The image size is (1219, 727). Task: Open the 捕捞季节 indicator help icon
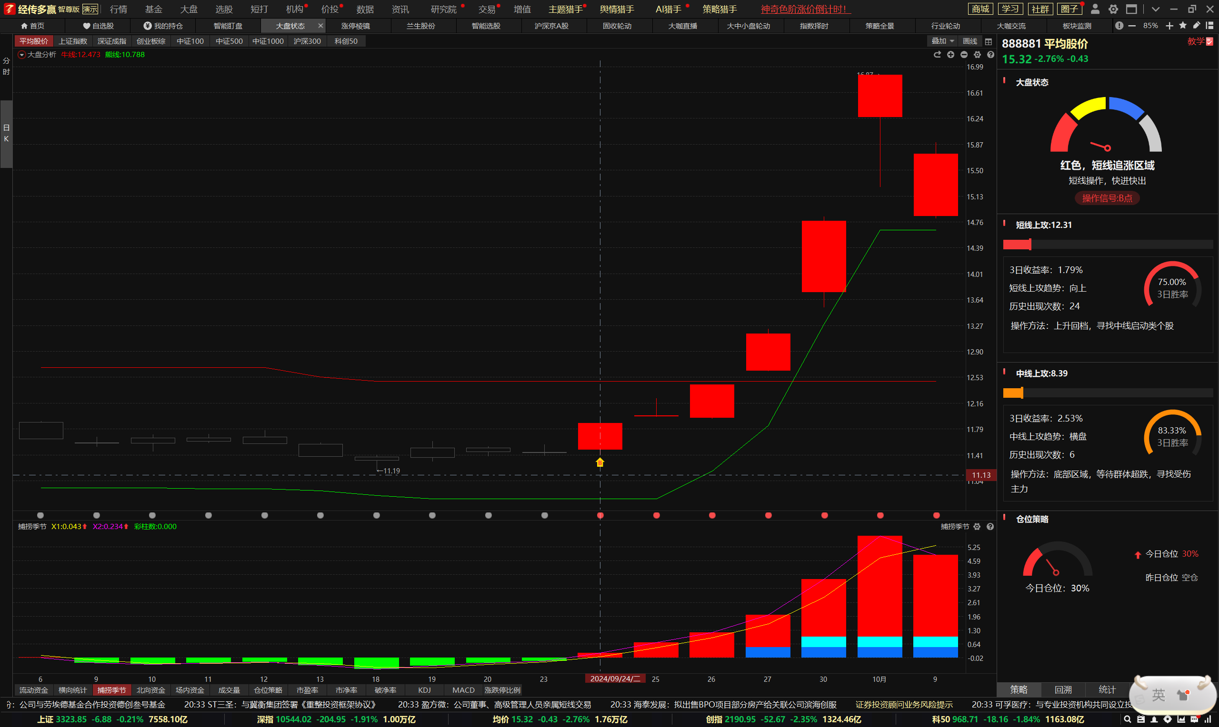tap(989, 527)
